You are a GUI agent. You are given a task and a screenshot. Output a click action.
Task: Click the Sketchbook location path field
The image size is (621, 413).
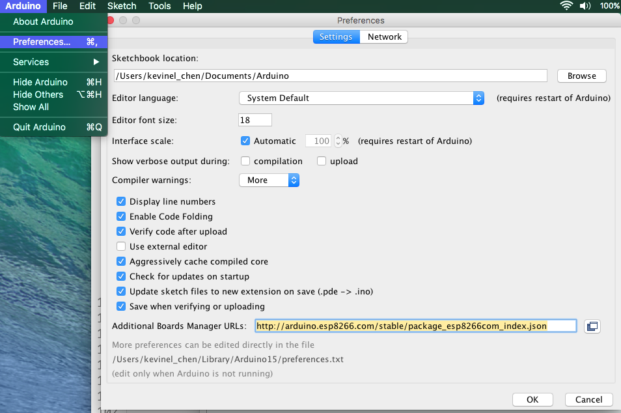[330, 76]
